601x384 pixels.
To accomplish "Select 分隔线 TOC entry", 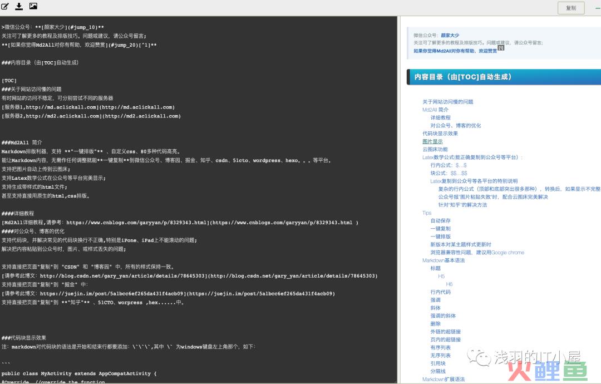I will [x=437, y=371].
